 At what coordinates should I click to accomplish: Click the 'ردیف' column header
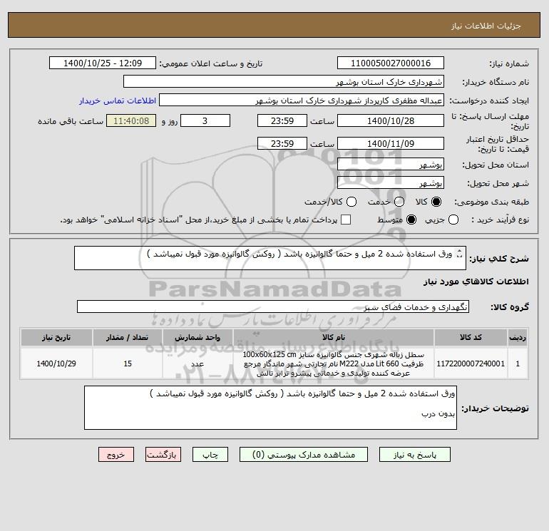click(518, 337)
